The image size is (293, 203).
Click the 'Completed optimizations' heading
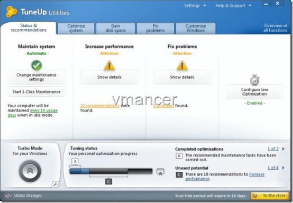click(x=199, y=149)
